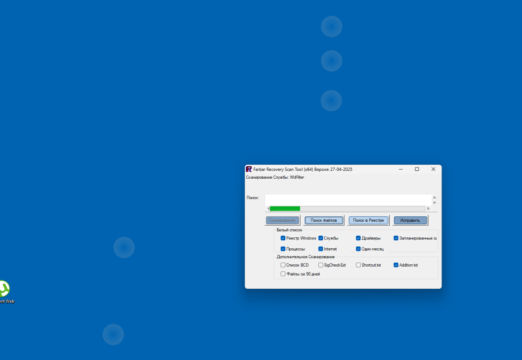Check the SigCheckExt checkbox

321,265
